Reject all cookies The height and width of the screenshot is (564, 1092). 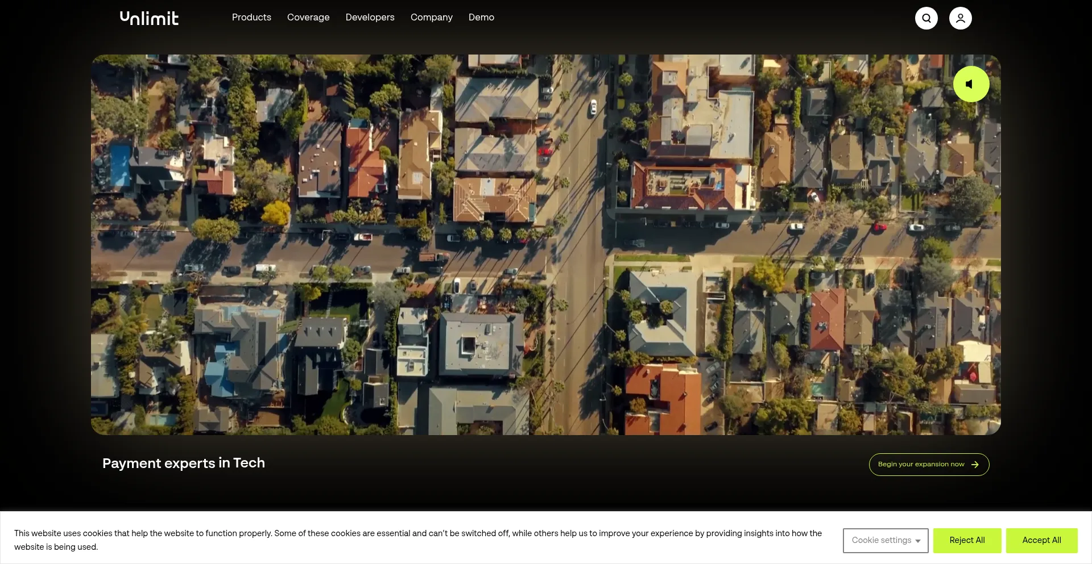point(967,541)
